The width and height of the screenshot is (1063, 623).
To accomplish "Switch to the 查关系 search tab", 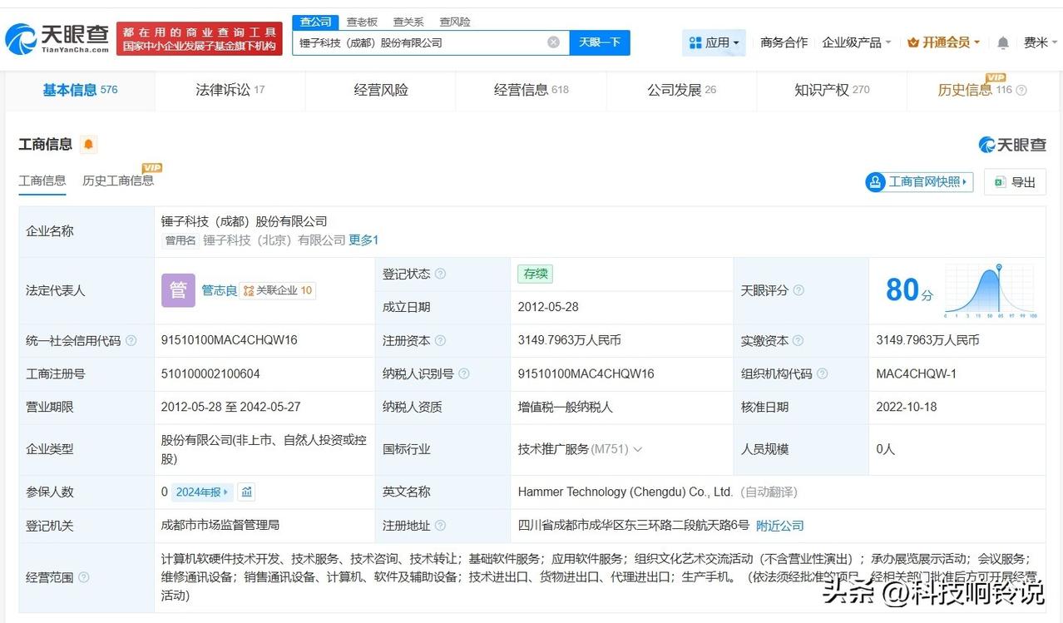I will [408, 22].
